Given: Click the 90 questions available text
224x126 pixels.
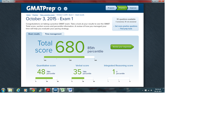Looking at the screenshot, I should 126,19.
